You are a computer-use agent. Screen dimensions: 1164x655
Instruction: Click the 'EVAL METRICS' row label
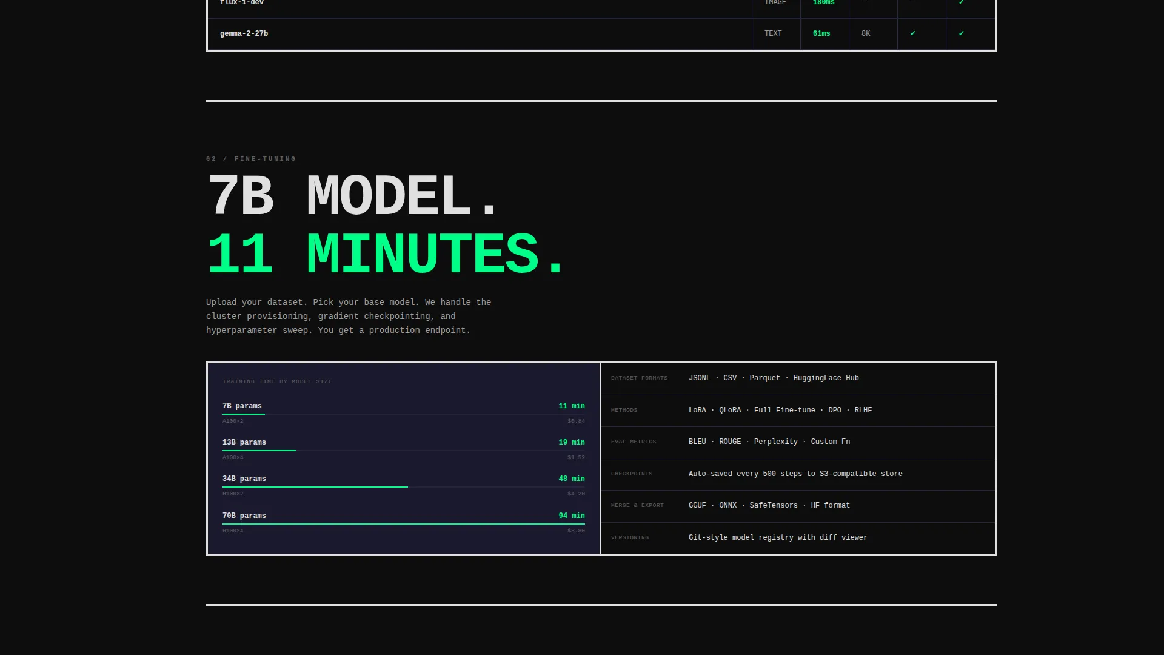tap(634, 442)
